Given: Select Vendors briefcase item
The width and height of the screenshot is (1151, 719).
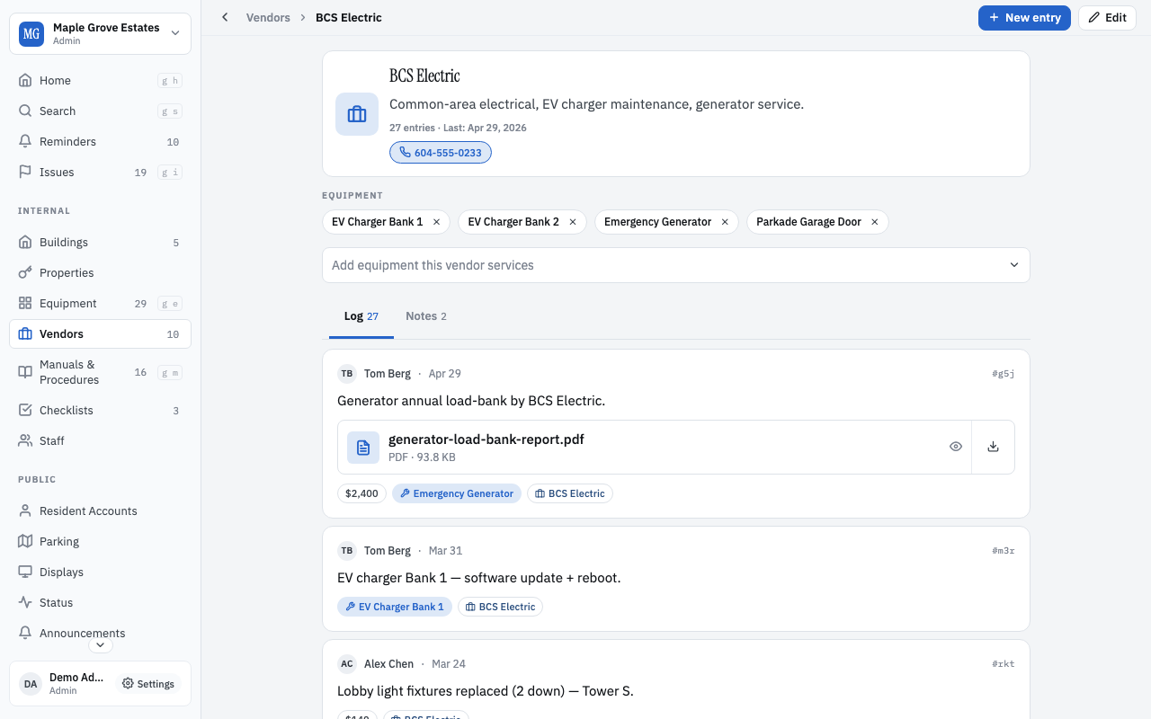Looking at the screenshot, I should coord(100,333).
